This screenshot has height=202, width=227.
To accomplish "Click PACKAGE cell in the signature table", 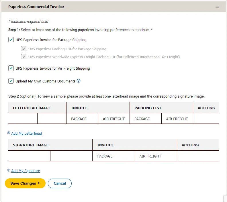I will click(105, 156).
